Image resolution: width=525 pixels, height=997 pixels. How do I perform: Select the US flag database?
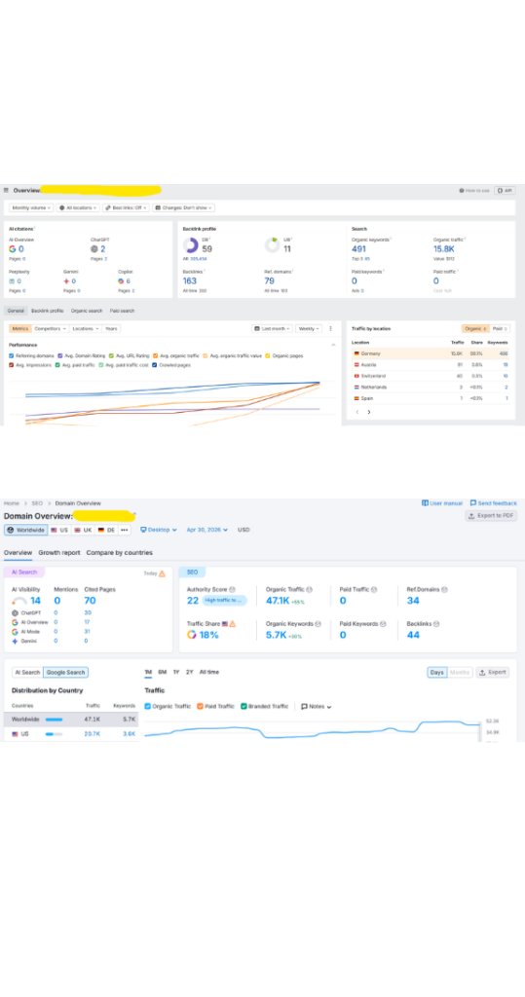coord(59,530)
